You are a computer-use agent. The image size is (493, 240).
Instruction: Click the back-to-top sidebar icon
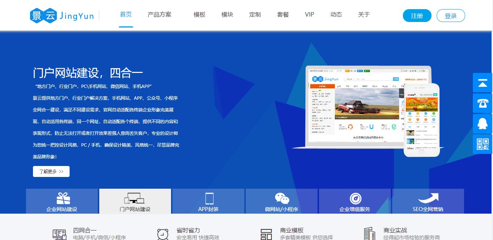(482, 83)
